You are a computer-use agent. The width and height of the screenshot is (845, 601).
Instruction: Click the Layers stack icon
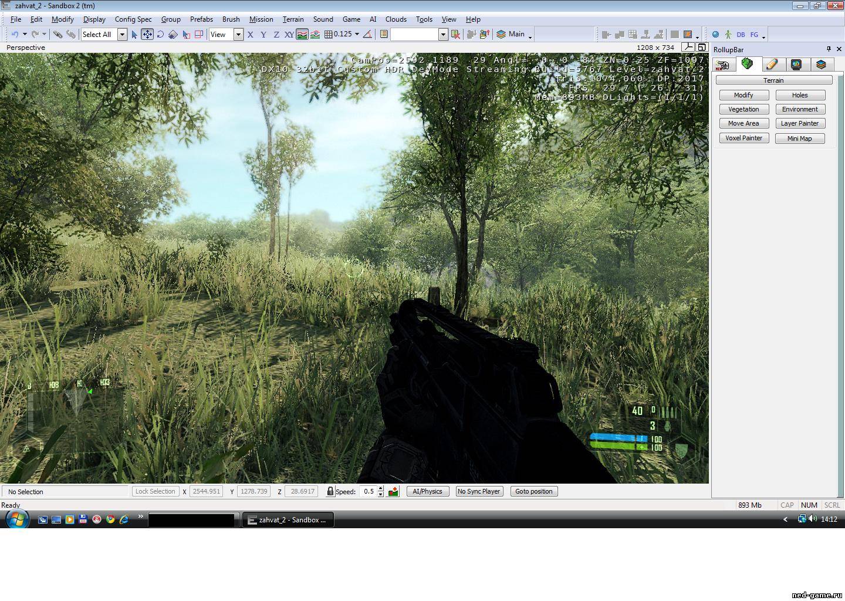click(501, 35)
